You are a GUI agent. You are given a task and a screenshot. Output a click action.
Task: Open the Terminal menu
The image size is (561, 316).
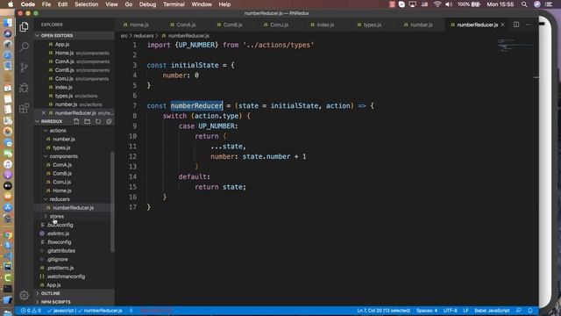coord(174,4)
